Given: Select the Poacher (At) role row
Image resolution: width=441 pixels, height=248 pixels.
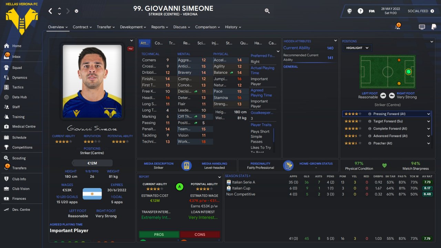Looking at the screenshot, I should click(387, 143).
